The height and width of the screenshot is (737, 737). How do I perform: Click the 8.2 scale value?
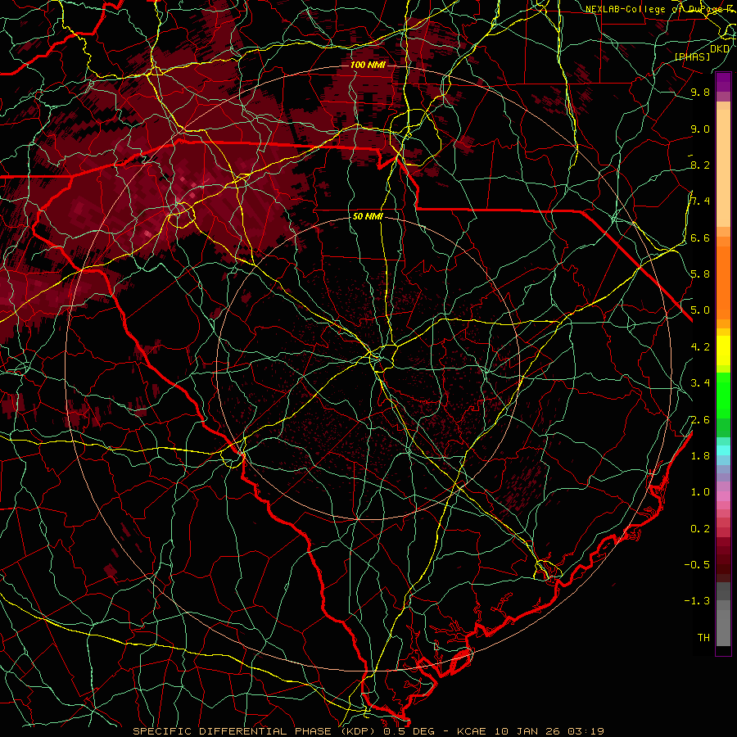tap(700, 165)
